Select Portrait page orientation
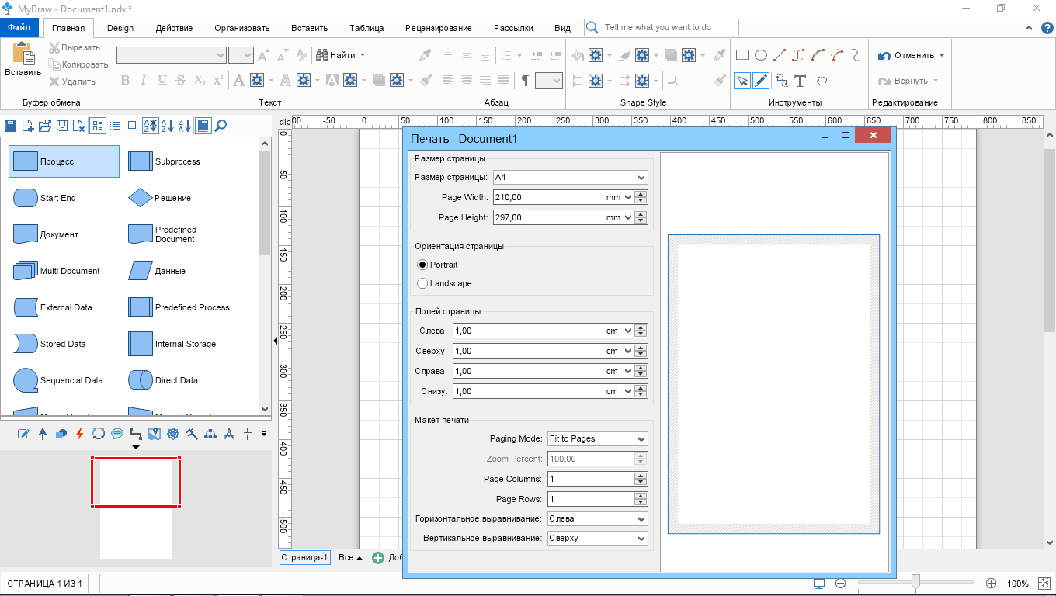1056x596 pixels. tap(422, 265)
